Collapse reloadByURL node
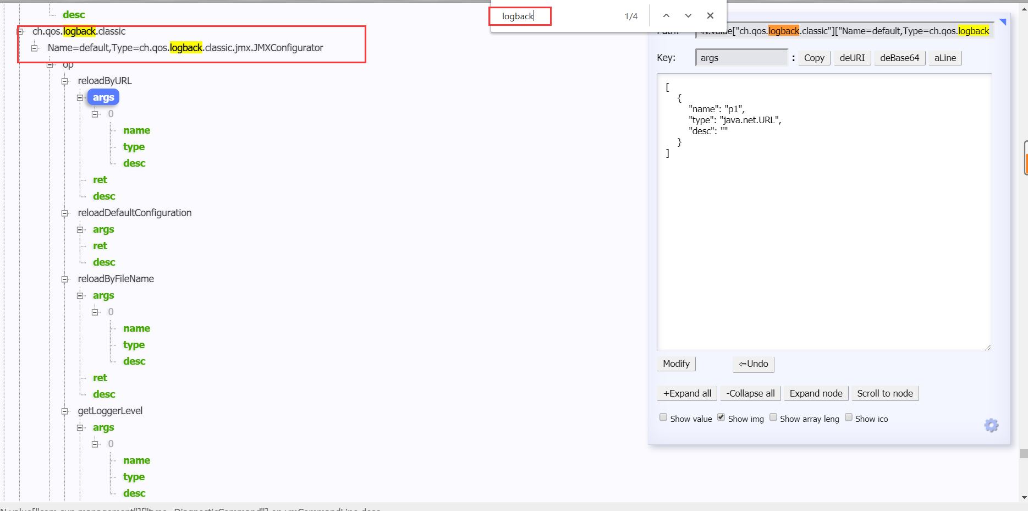Viewport: 1028px width, 511px height. pyautogui.click(x=65, y=81)
